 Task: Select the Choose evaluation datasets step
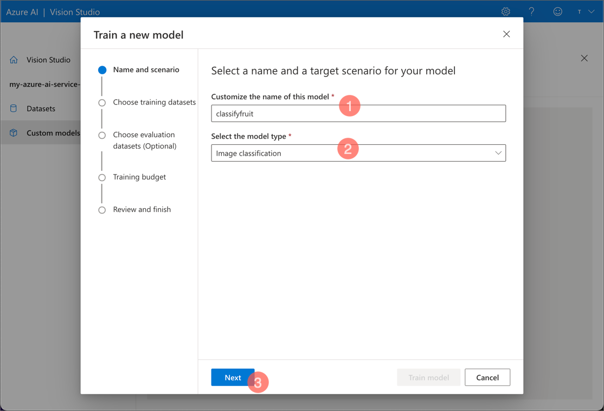(138, 140)
